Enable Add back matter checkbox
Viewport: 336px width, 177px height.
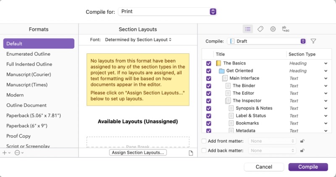click(x=204, y=151)
